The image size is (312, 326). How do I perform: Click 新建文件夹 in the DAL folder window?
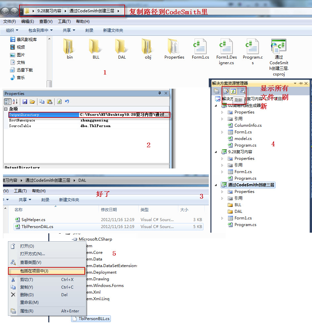tap(69, 200)
